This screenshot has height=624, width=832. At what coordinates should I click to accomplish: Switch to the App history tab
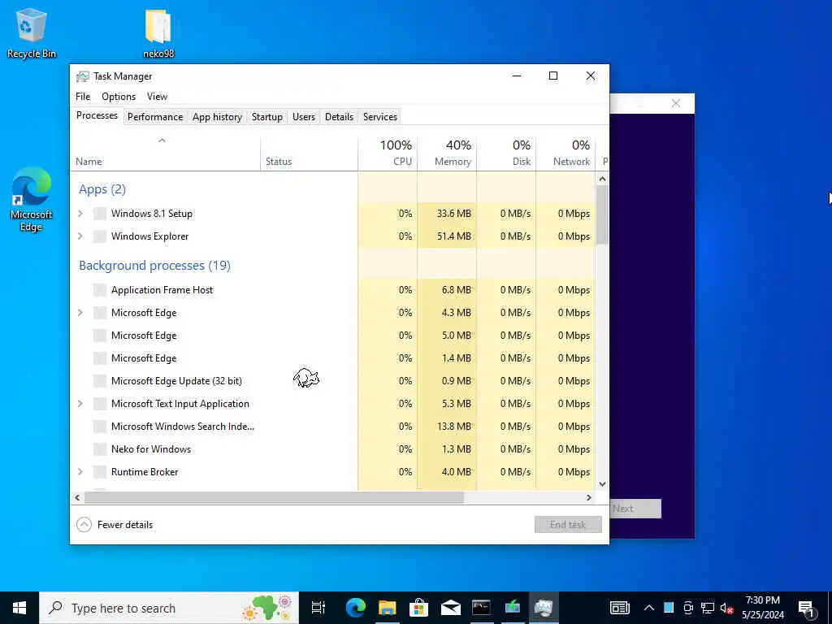coord(217,117)
